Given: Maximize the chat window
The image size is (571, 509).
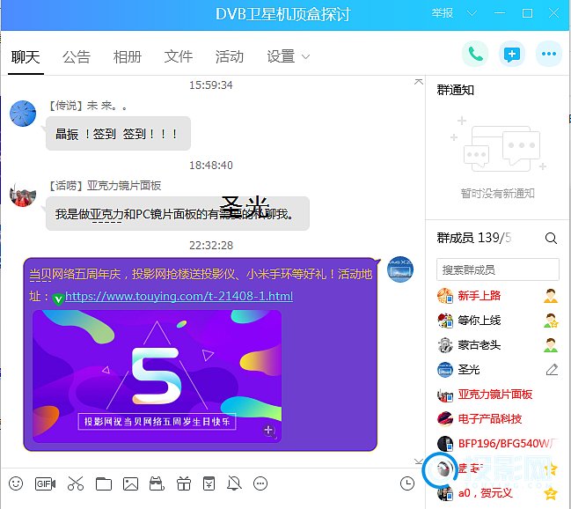Looking at the screenshot, I should [527, 13].
